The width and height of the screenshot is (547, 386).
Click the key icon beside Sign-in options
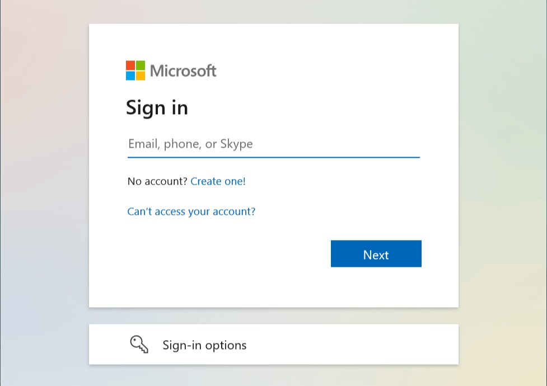point(139,345)
